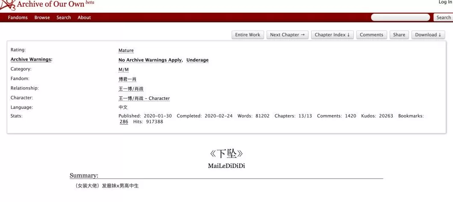Click the Underage warning tag
The width and height of the screenshot is (453, 202).
[x=197, y=60]
